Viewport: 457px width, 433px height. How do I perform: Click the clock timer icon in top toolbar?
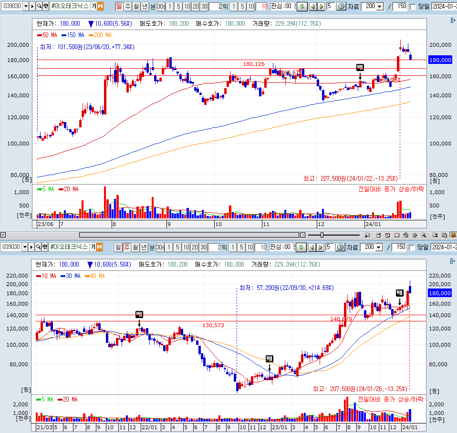[341, 6]
